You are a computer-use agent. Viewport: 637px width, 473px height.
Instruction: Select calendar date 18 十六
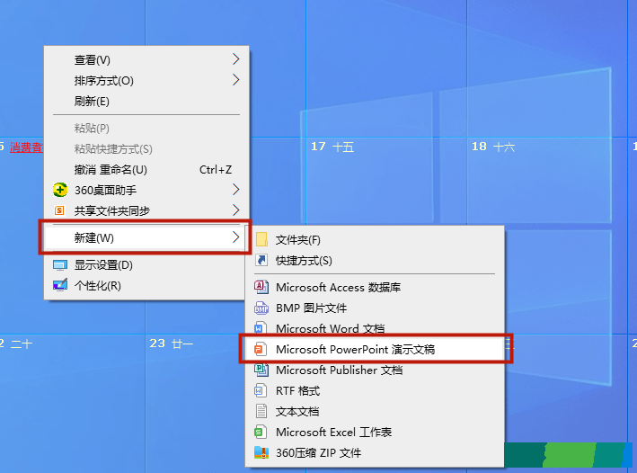(493, 147)
